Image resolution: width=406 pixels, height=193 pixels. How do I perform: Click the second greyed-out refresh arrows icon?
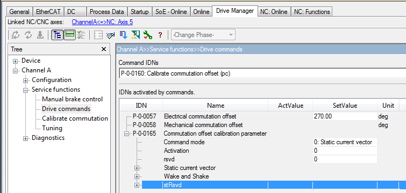click(x=28, y=35)
